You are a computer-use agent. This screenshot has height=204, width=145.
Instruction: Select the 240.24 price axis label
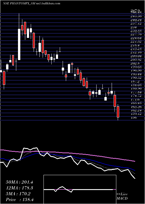136,20
